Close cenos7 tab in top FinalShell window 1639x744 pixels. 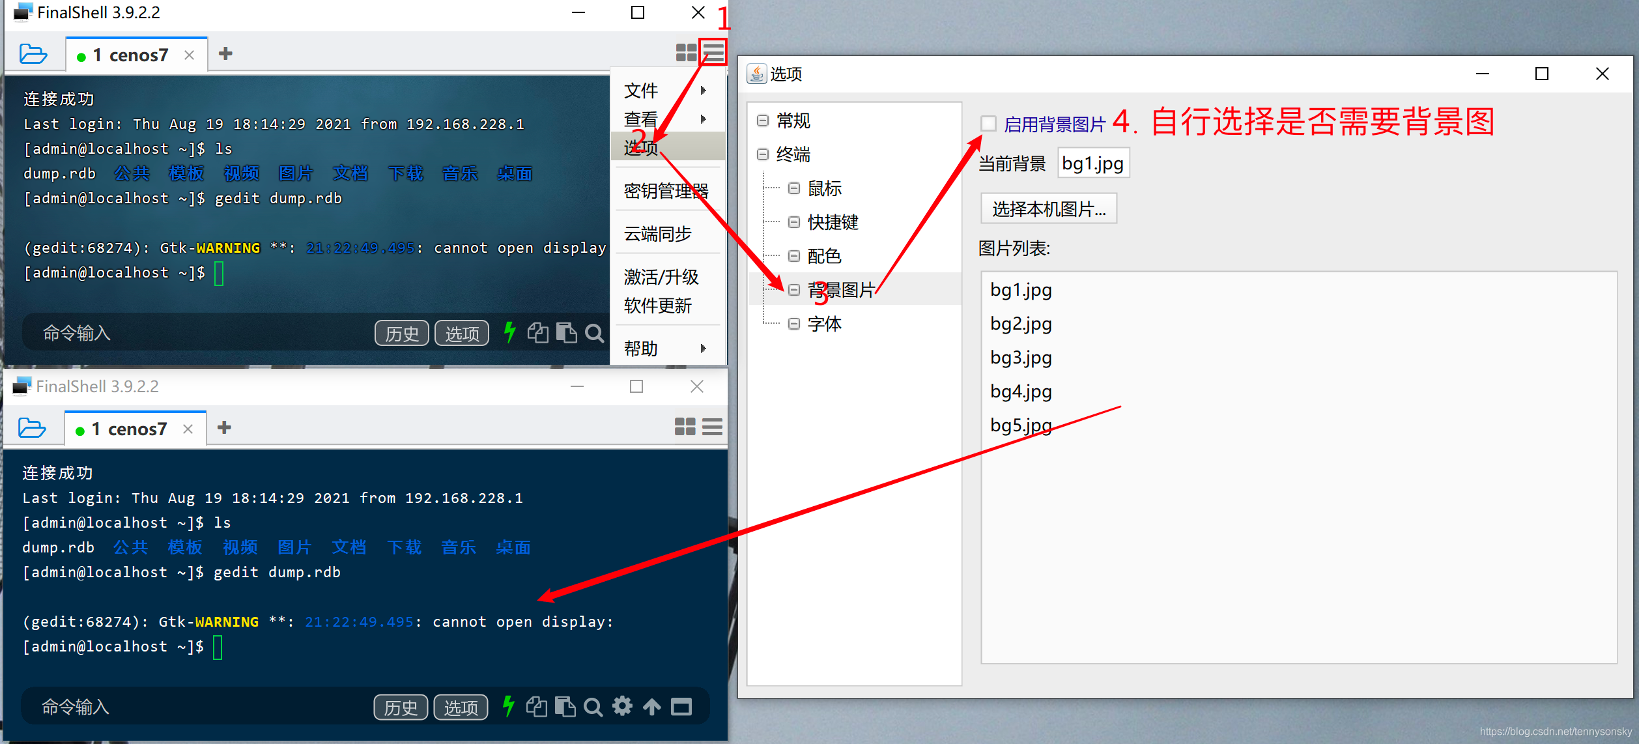189,55
